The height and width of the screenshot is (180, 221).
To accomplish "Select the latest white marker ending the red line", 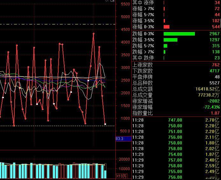I will tap(105, 124).
